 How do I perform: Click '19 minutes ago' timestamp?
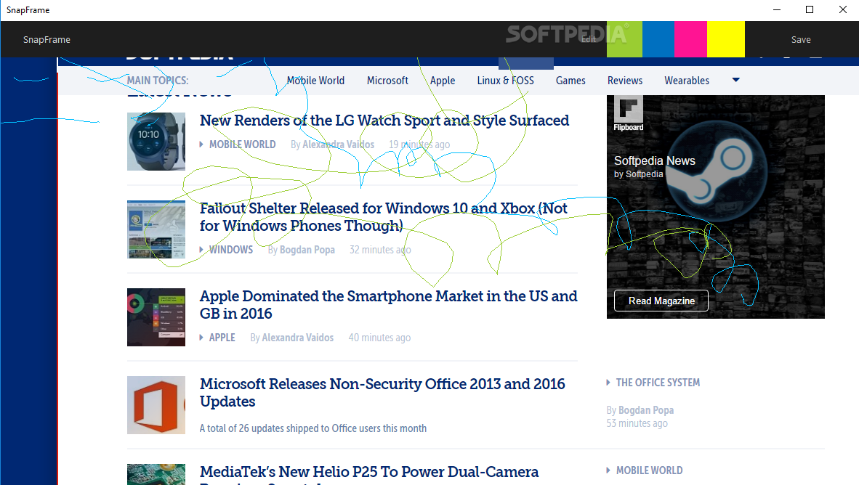tap(419, 144)
